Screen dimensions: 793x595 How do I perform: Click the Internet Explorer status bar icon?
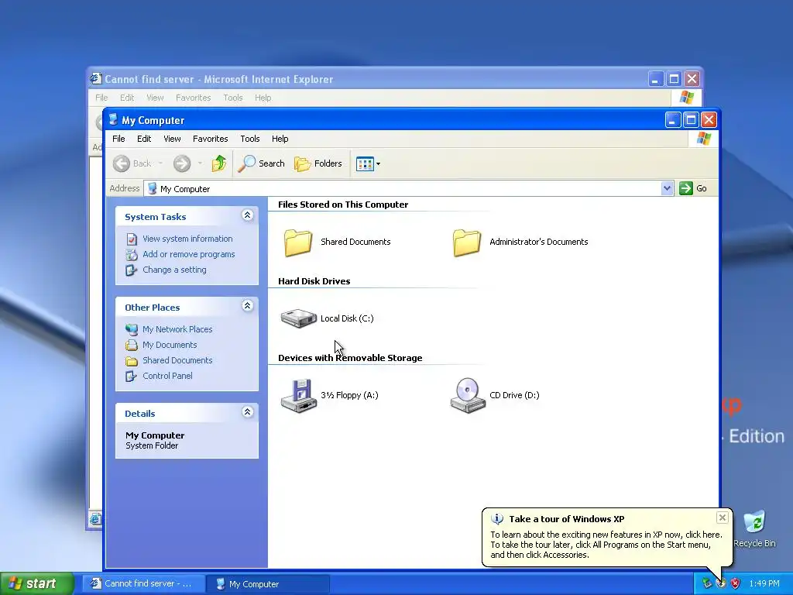pyautogui.click(x=95, y=518)
